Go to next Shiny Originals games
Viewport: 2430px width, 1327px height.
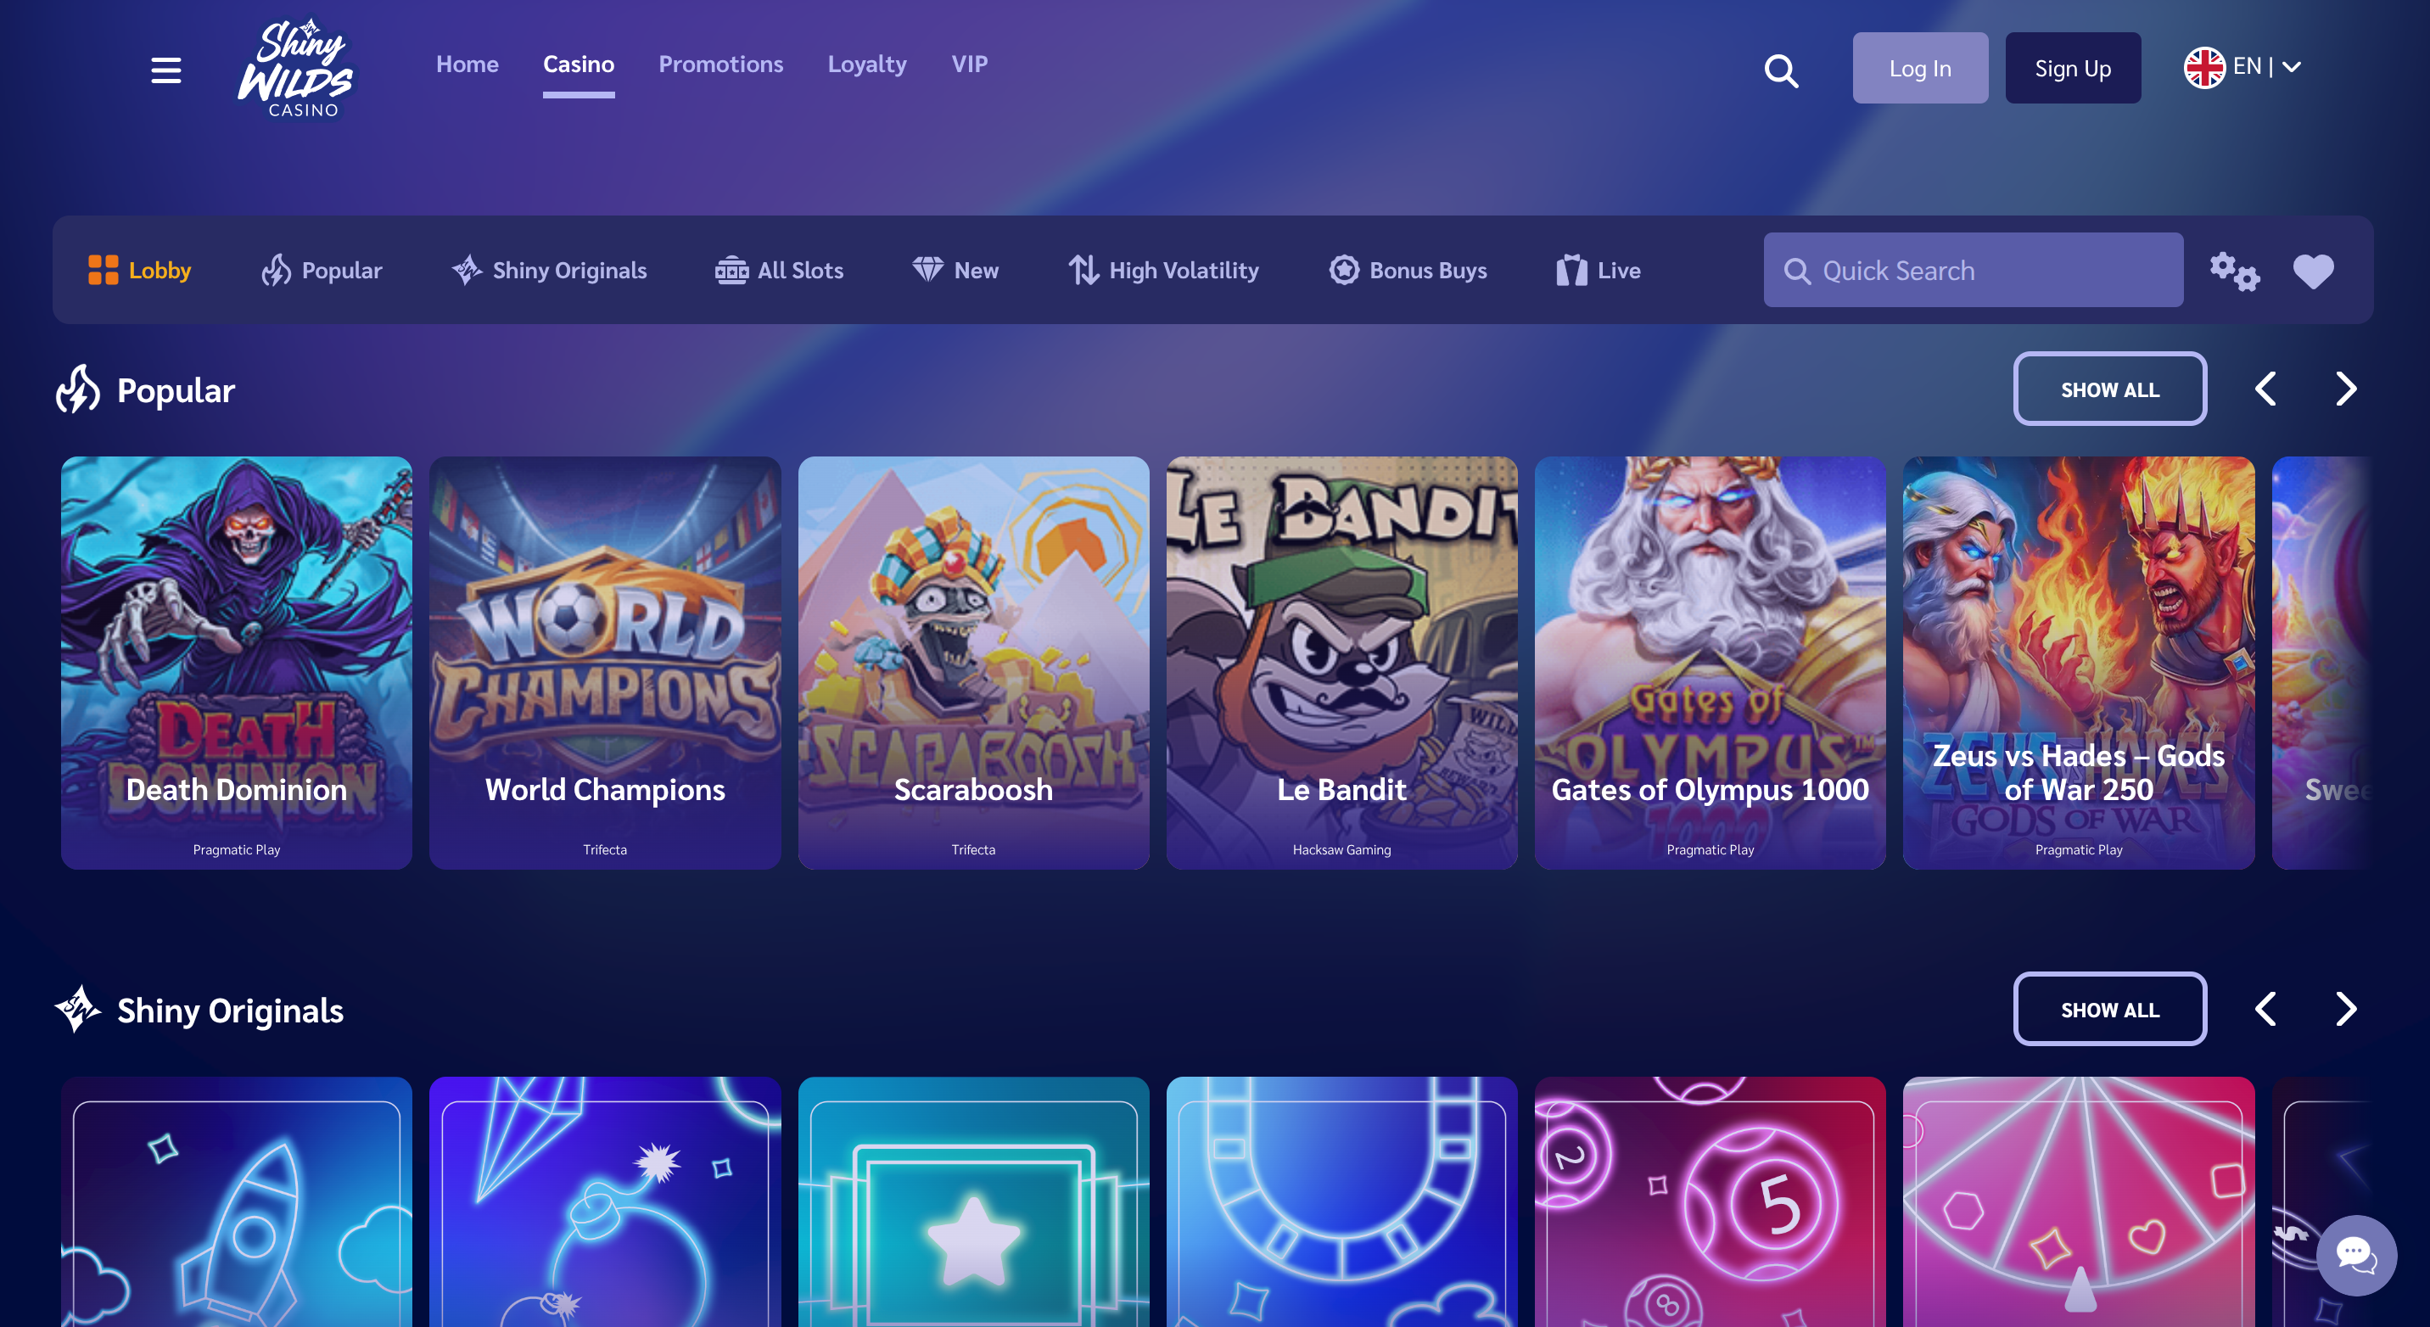[2346, 1008]
